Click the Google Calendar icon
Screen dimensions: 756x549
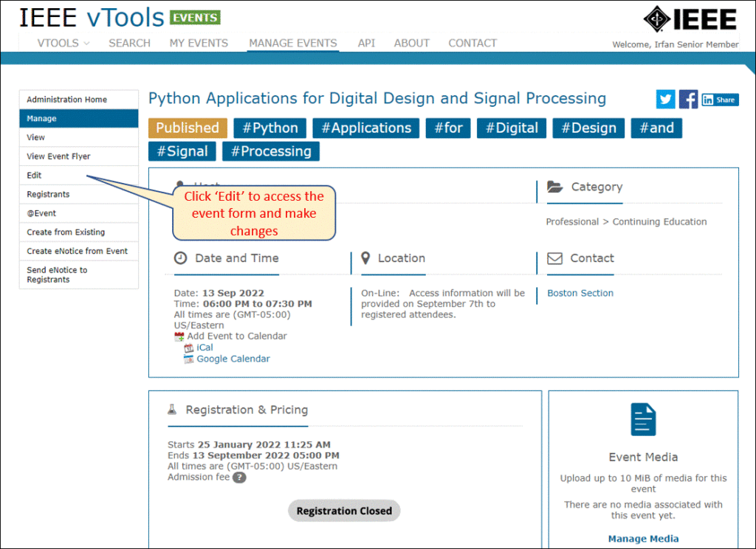(x=189, y=359)
